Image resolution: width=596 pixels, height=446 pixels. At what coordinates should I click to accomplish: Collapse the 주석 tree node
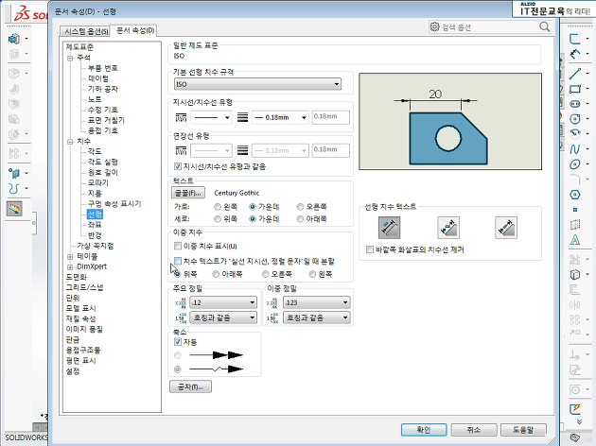point(70,58)
